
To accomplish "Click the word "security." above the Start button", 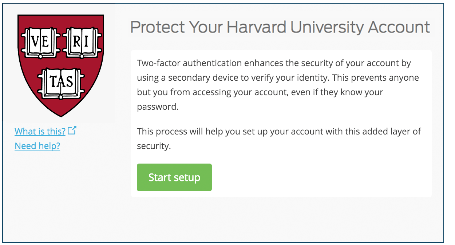I will click(154, 146).
